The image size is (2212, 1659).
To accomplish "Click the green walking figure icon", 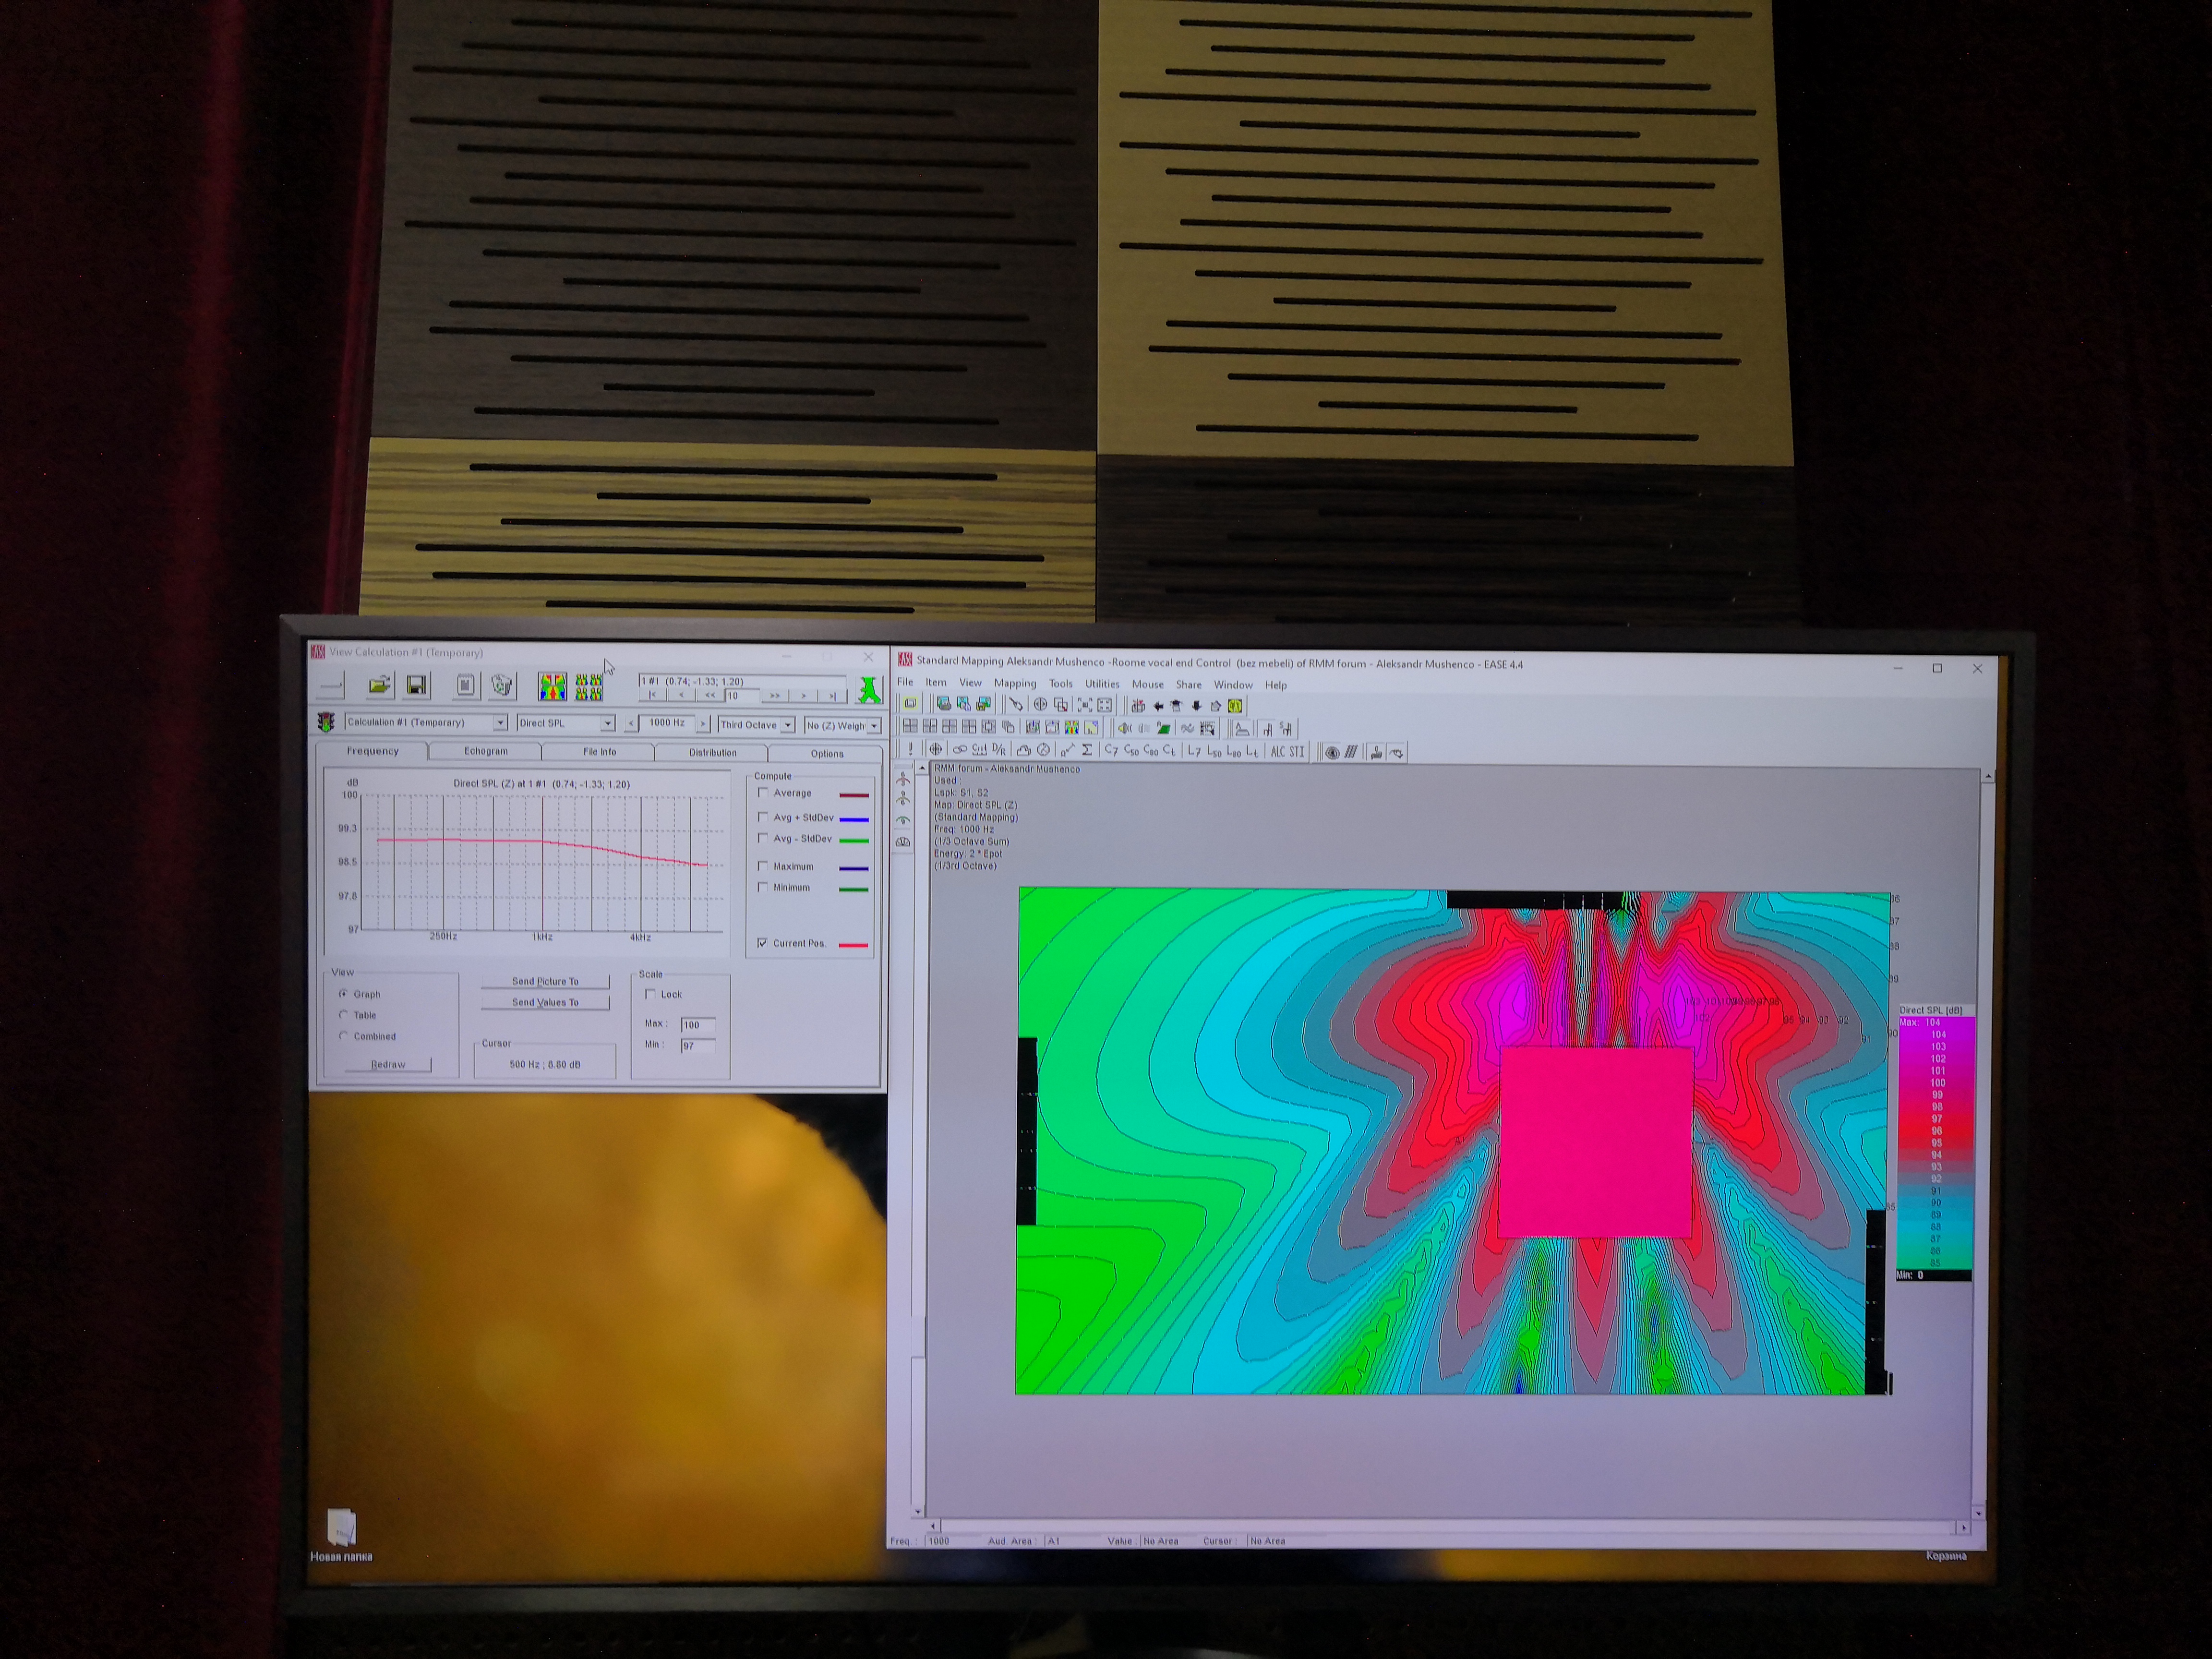I will point(869,690).
